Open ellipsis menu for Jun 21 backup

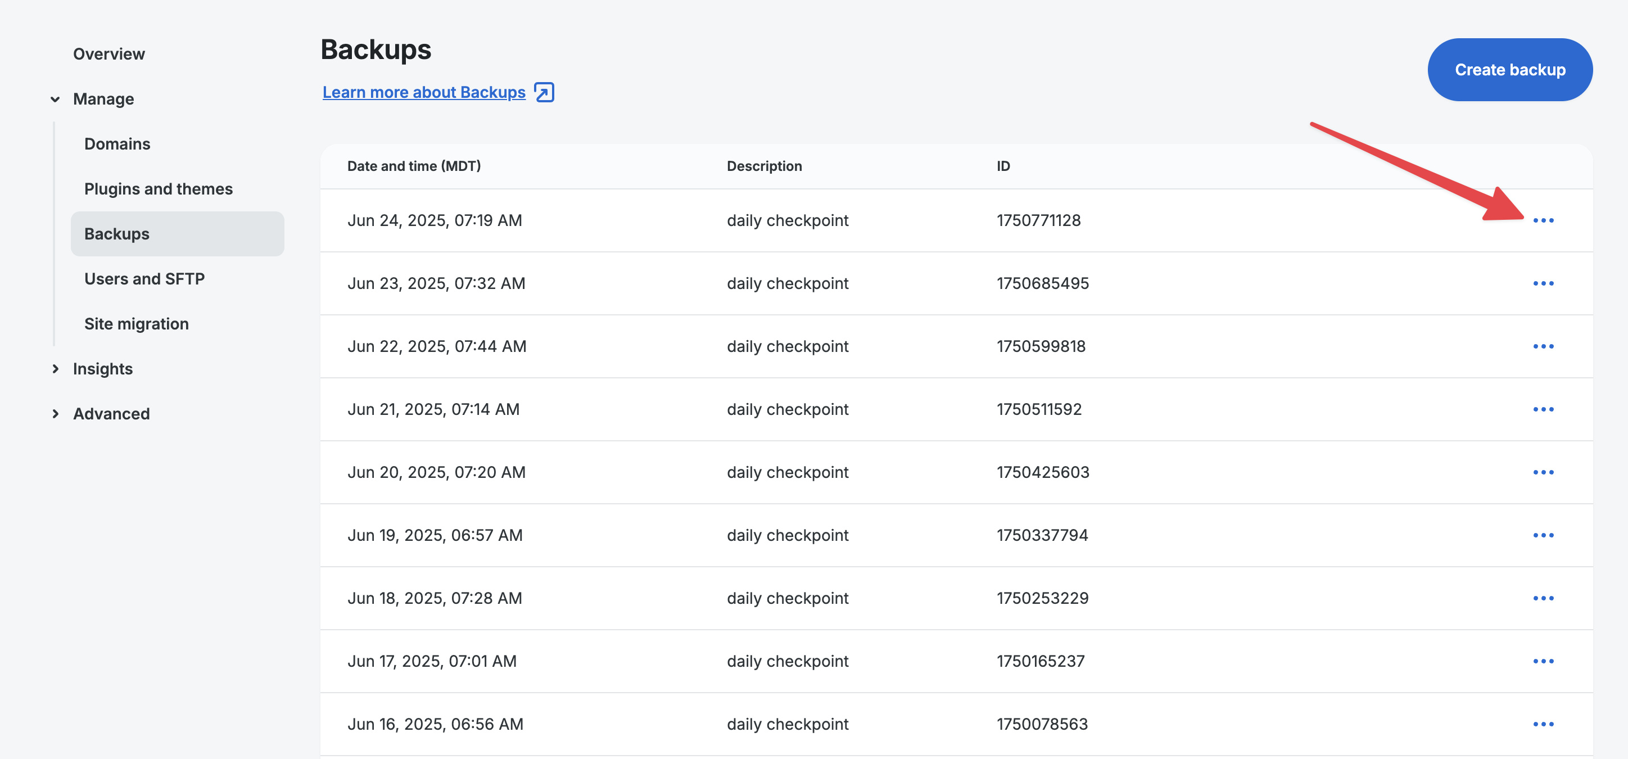click(x=1543, y=409)
